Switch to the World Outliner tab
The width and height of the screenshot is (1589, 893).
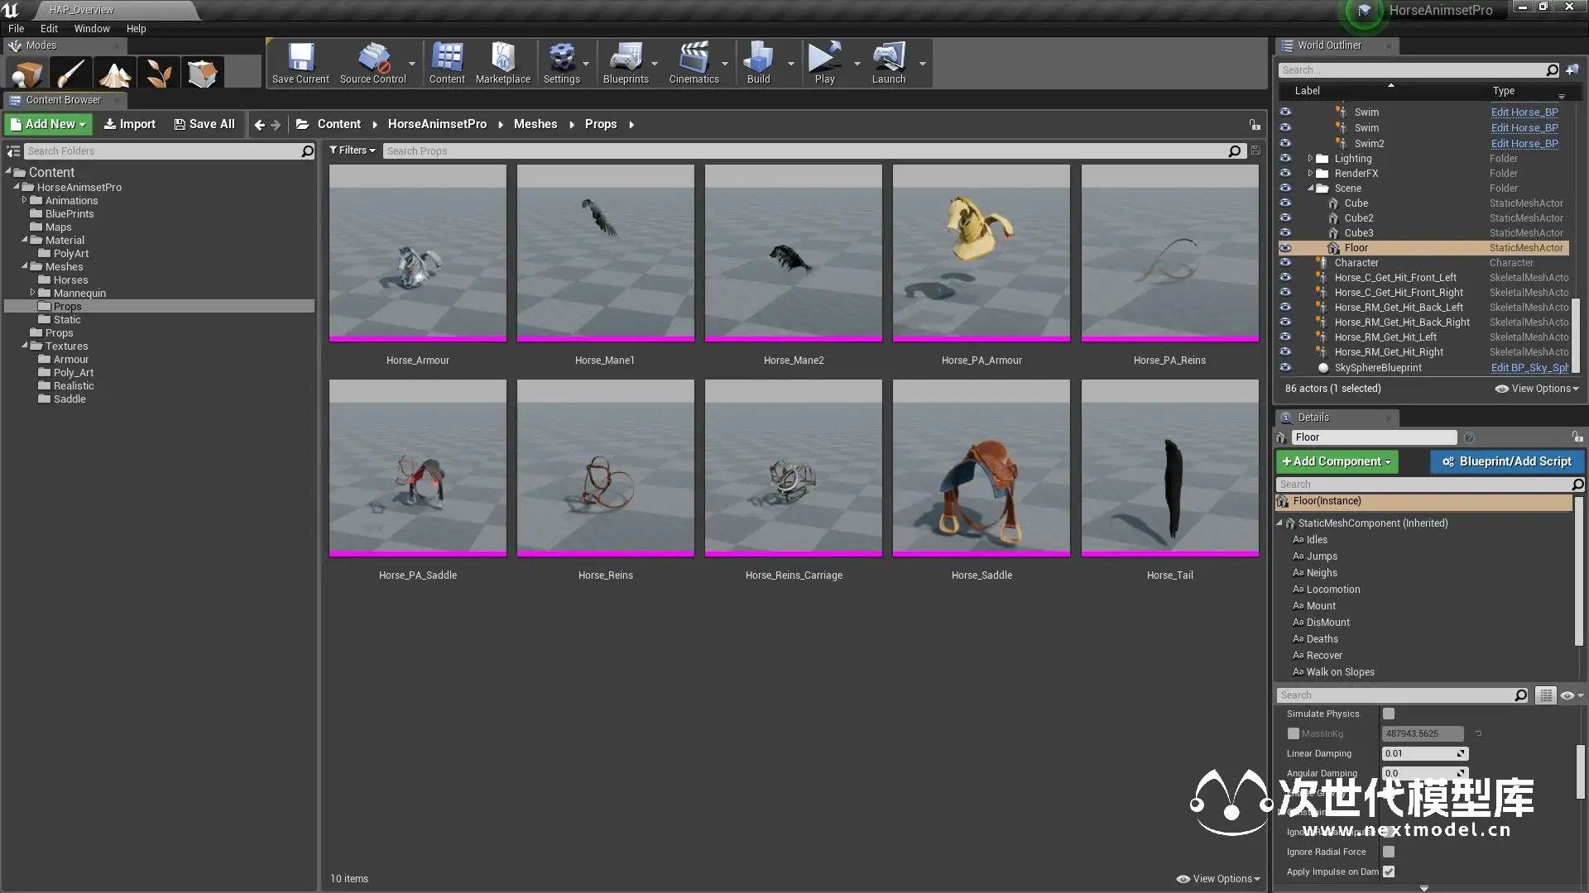point(1328,45)
